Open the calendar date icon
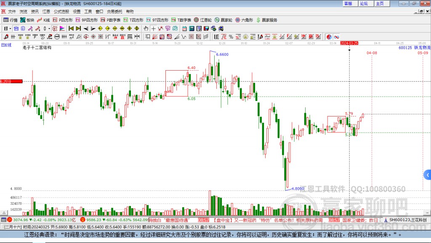The image size is (431, 243). click(184, 29)
